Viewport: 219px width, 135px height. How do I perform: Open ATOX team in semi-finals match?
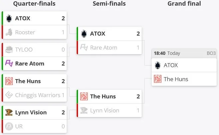point(98,34)
